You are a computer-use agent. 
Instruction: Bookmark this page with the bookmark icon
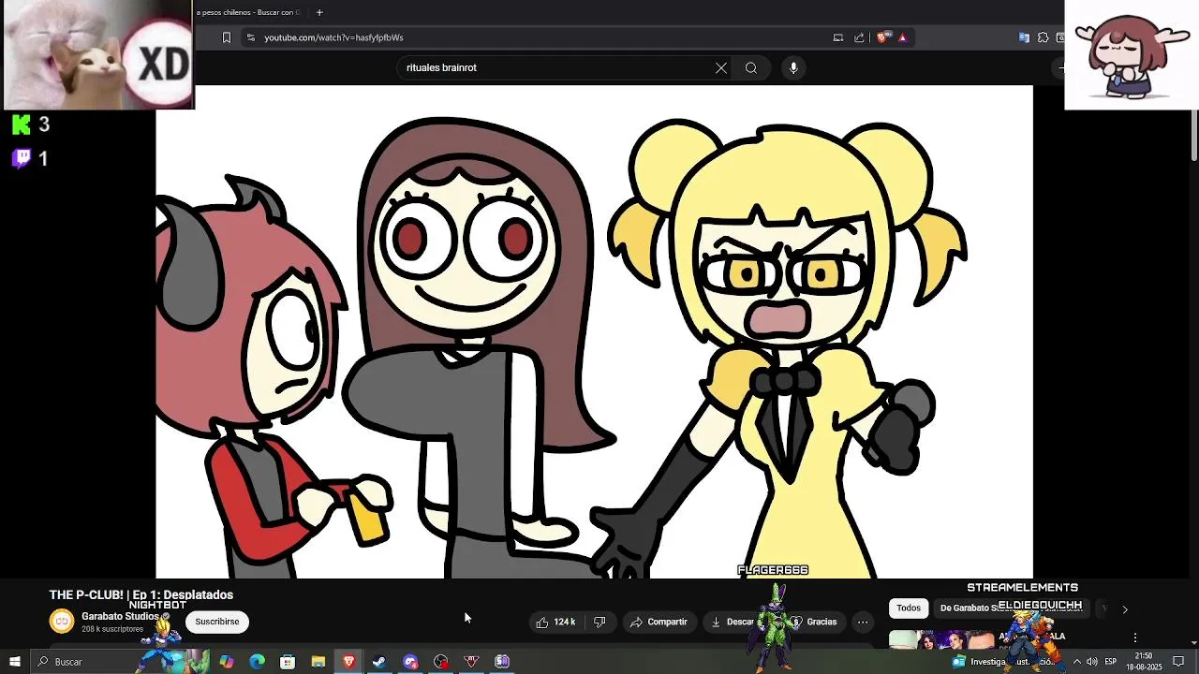click(x=226, y=37)
